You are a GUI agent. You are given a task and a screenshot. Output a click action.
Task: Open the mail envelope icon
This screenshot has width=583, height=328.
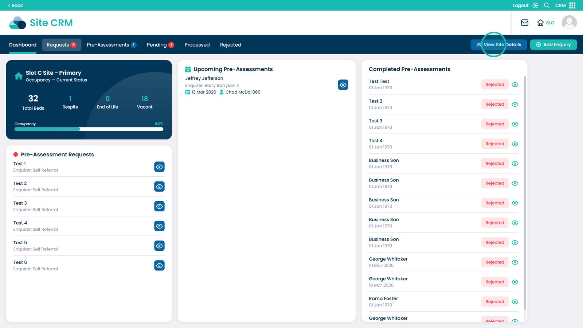pos(524,23)
